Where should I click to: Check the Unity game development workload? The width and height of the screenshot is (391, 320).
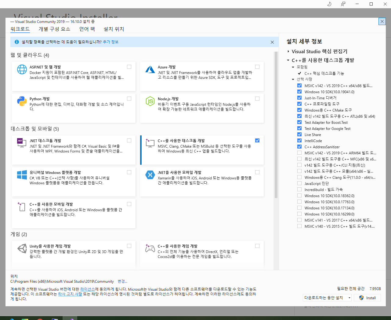(x=129, y=246)
